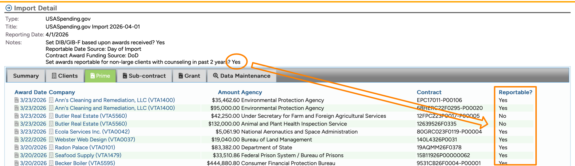Switch to the Summary tab

point(26,76)
